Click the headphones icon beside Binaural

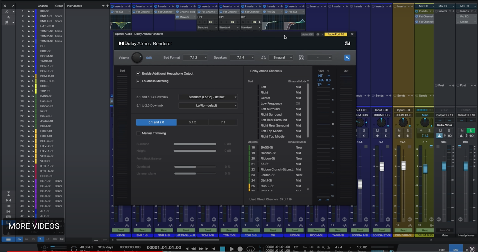[263, 58]
